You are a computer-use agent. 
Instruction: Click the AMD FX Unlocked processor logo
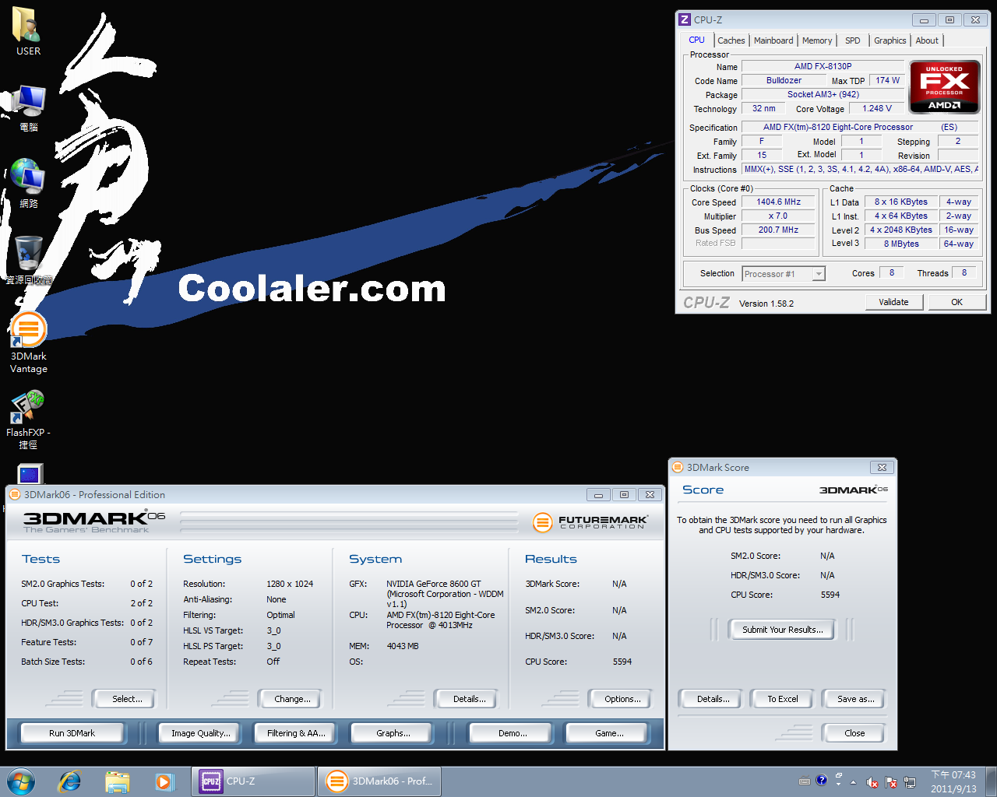coord(944,88)
